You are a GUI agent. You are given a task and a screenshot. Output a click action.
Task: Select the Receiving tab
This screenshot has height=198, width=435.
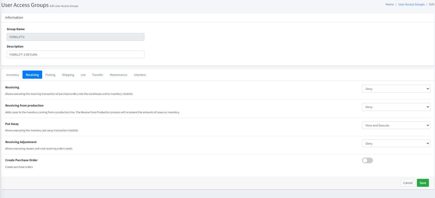[32, 75]
